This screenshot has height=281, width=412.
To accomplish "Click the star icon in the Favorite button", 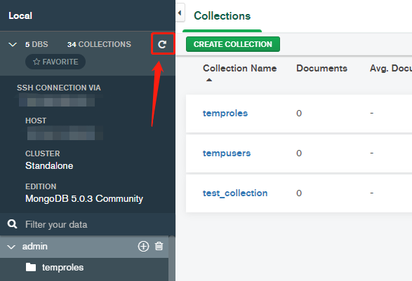I will coord(36,62).
